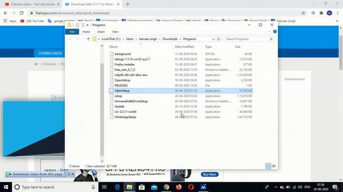Click the file icon beside SafariSetup
The image size is (343, 192).
(x=112, y=91)
